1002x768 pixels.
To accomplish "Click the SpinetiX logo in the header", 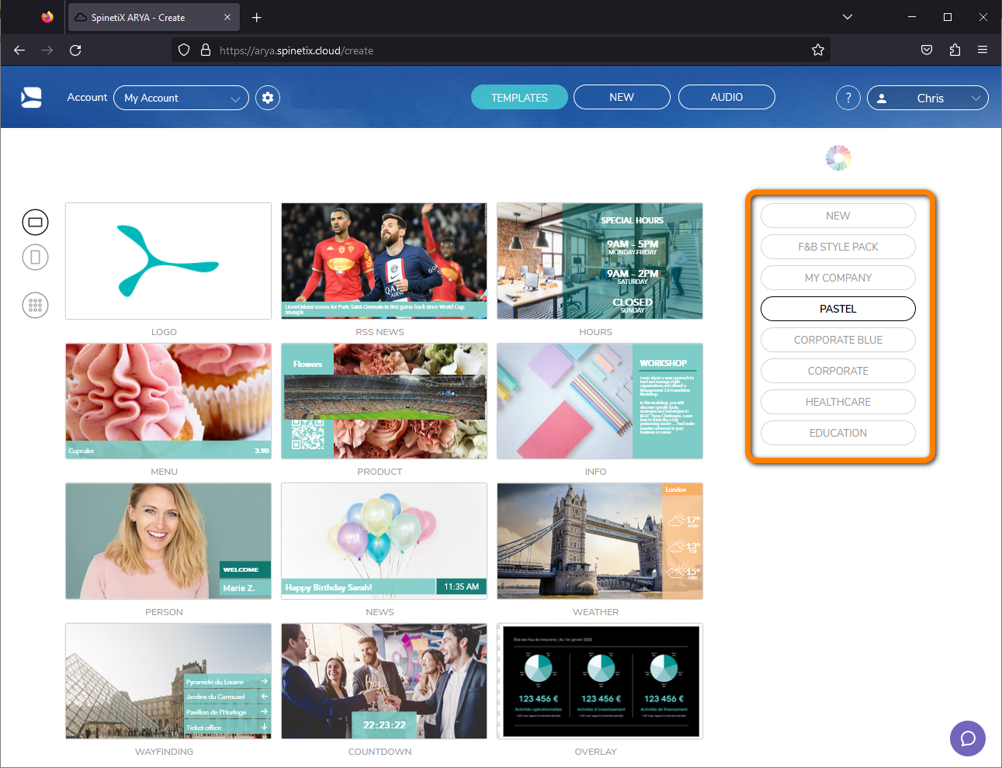I will 31,97.
